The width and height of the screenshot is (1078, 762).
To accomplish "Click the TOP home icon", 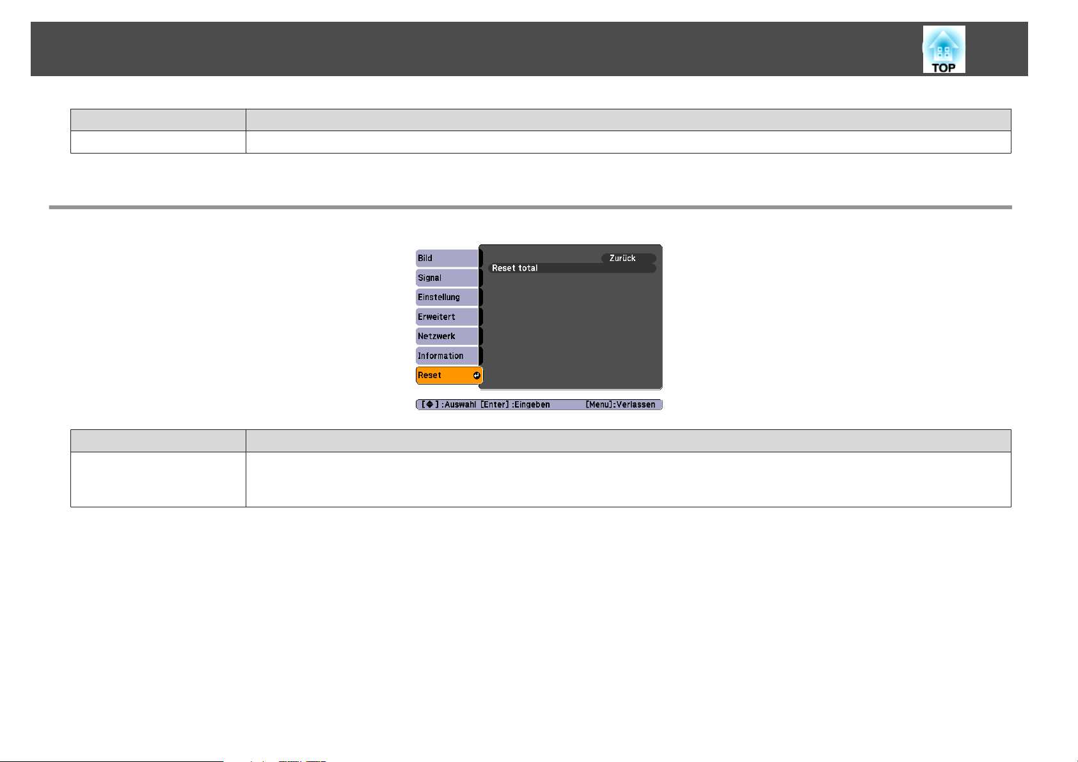I will 944,49.
